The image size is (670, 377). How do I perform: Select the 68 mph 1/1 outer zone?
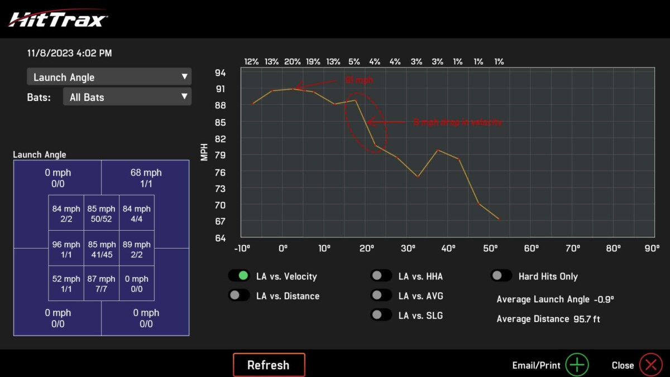pyautogui.click(x=146, y=178)
